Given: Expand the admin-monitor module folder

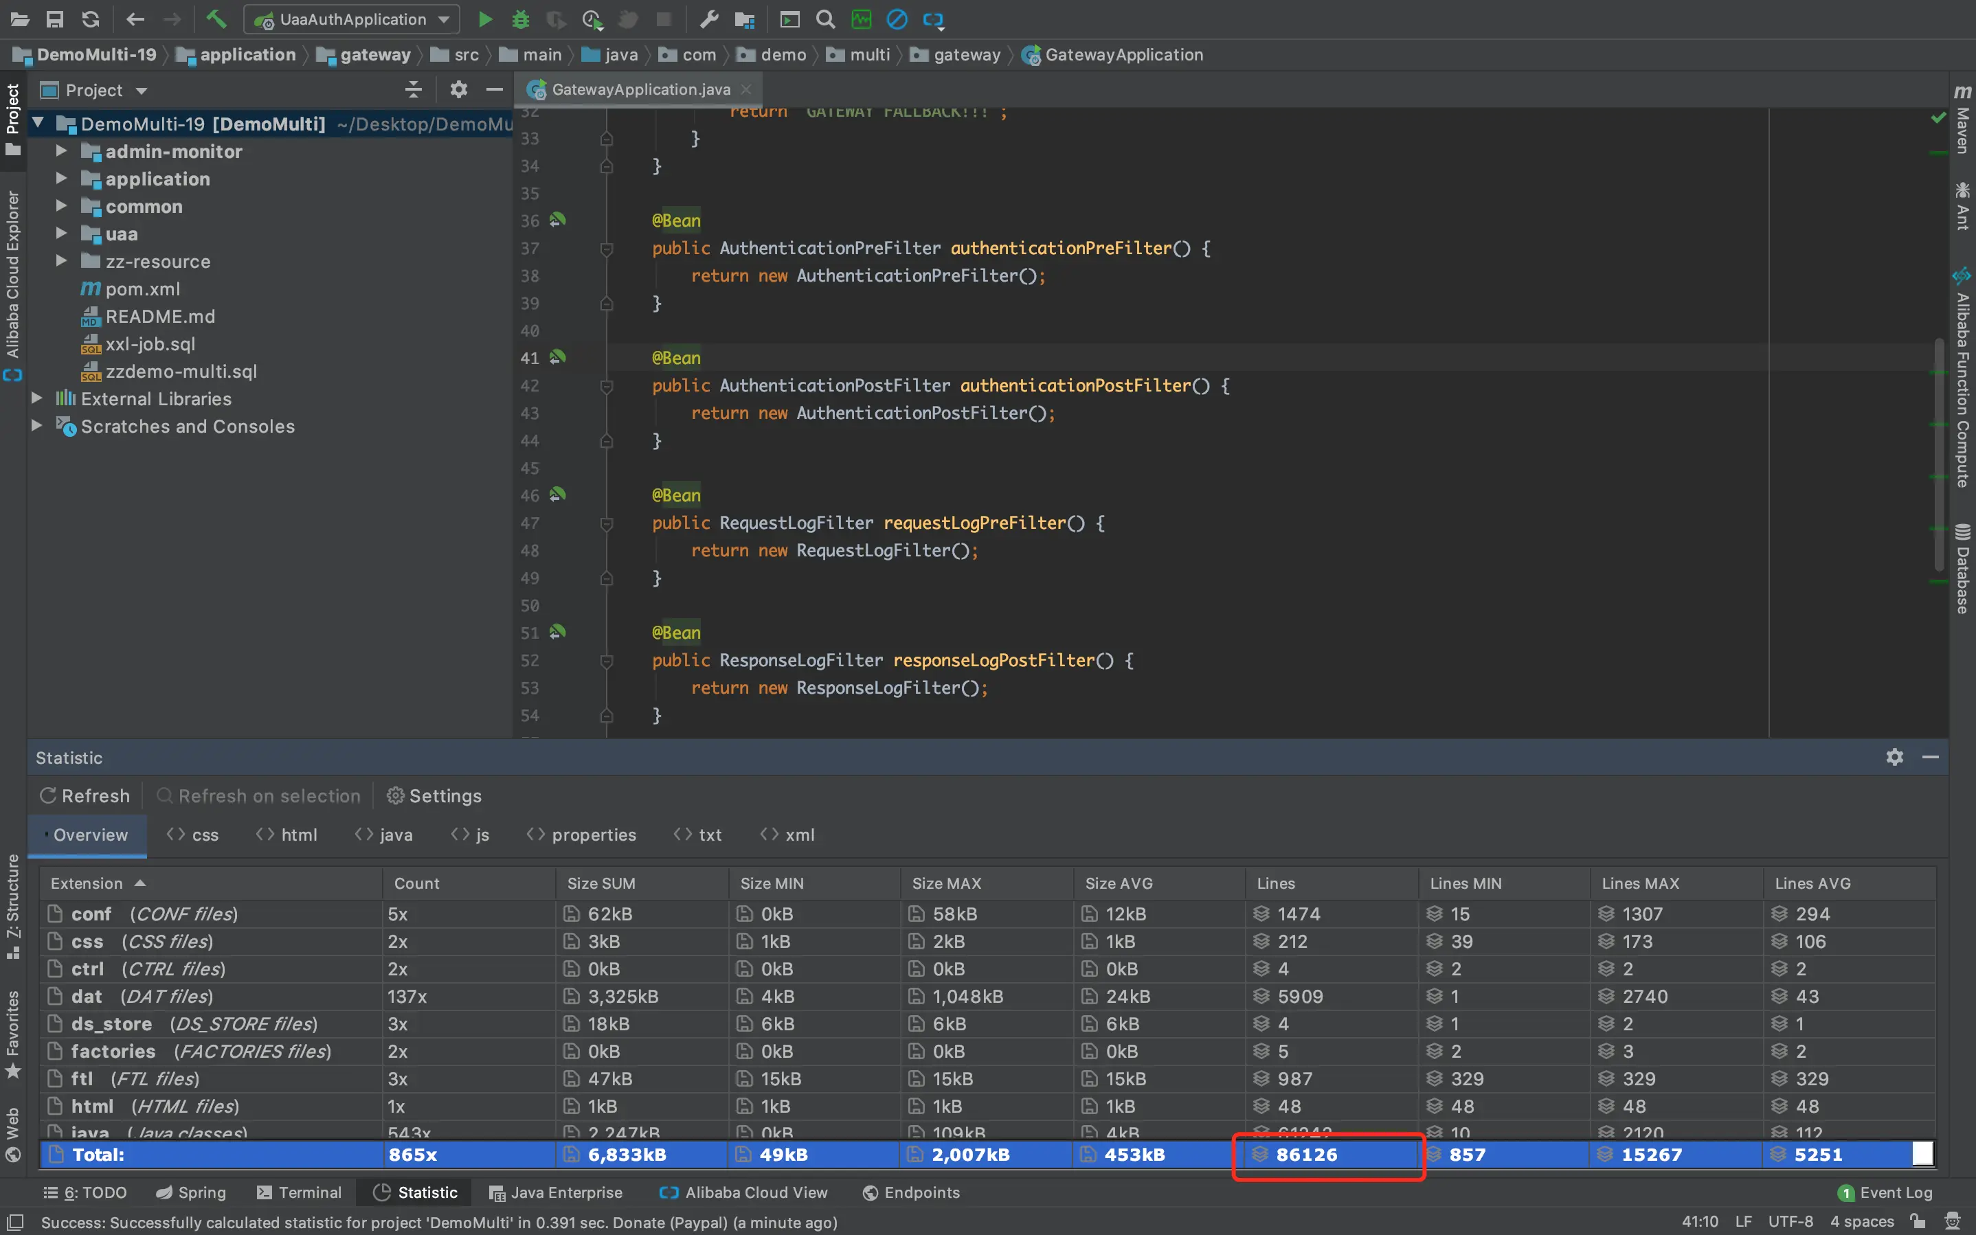Looking at the screenshot, I should tap(61, 151).
